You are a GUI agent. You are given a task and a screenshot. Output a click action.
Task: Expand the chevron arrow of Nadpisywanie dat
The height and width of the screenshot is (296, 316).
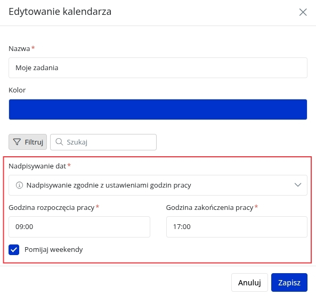click(298, 185)
